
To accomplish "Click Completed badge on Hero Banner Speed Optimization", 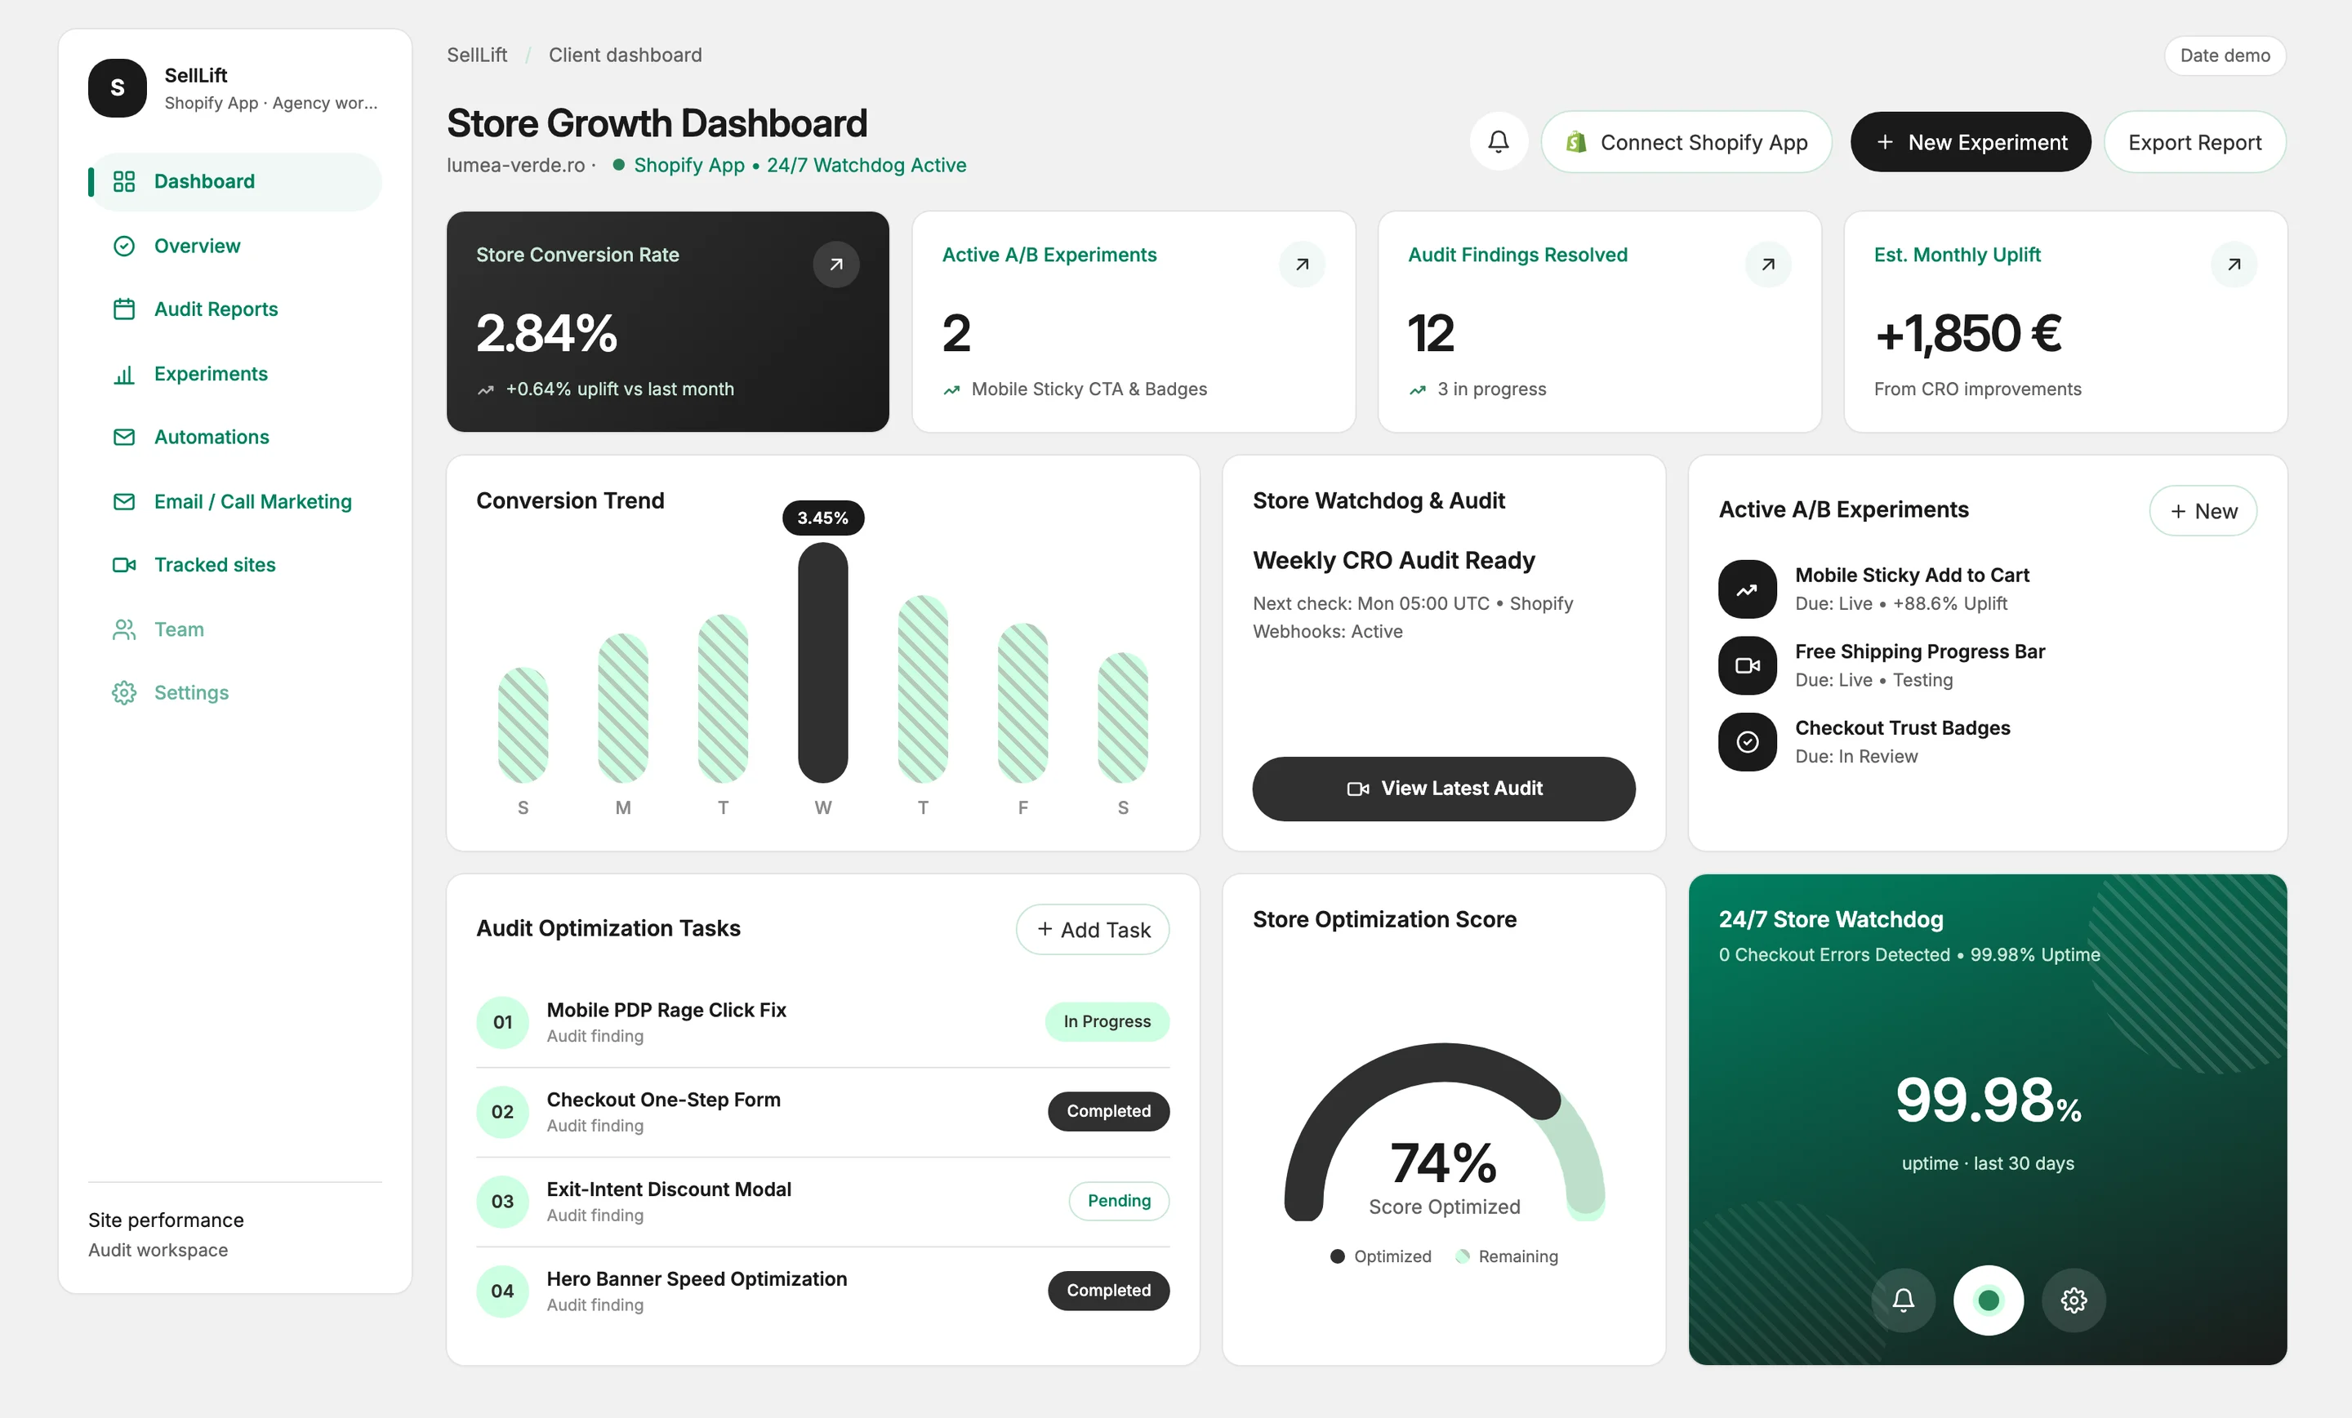I will (1108, 1290).
